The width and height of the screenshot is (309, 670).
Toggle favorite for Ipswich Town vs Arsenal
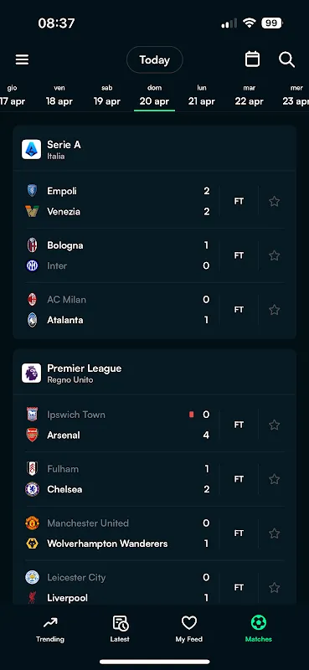(x=275, y=425)
